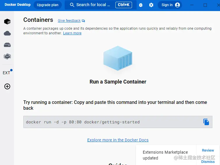Open the Volumes drive icon in sidebar
The height and width of the screenshot is (165, 220).
point(7,45)
